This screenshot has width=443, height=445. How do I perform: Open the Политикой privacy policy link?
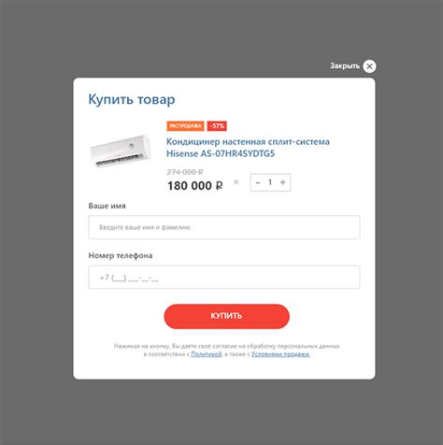[x=207, y=354]
